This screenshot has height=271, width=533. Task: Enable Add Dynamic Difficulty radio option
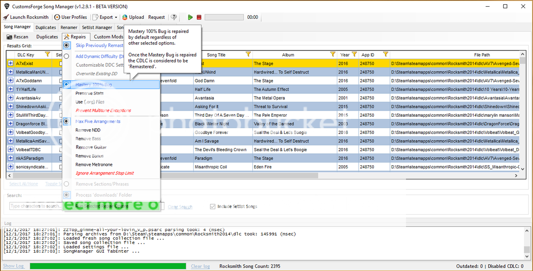(x=67, y=56)
